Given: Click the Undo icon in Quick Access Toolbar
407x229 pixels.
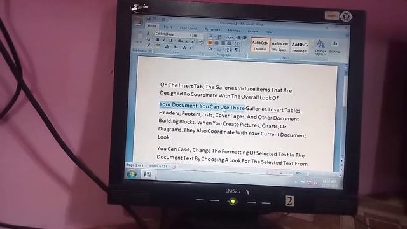Looking at the screenshot, I should click(154, 18).
